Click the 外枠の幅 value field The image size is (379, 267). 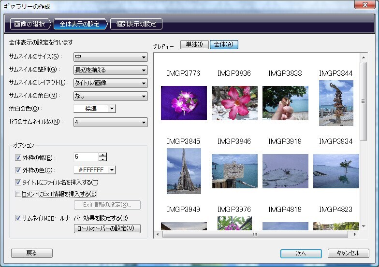86,157
